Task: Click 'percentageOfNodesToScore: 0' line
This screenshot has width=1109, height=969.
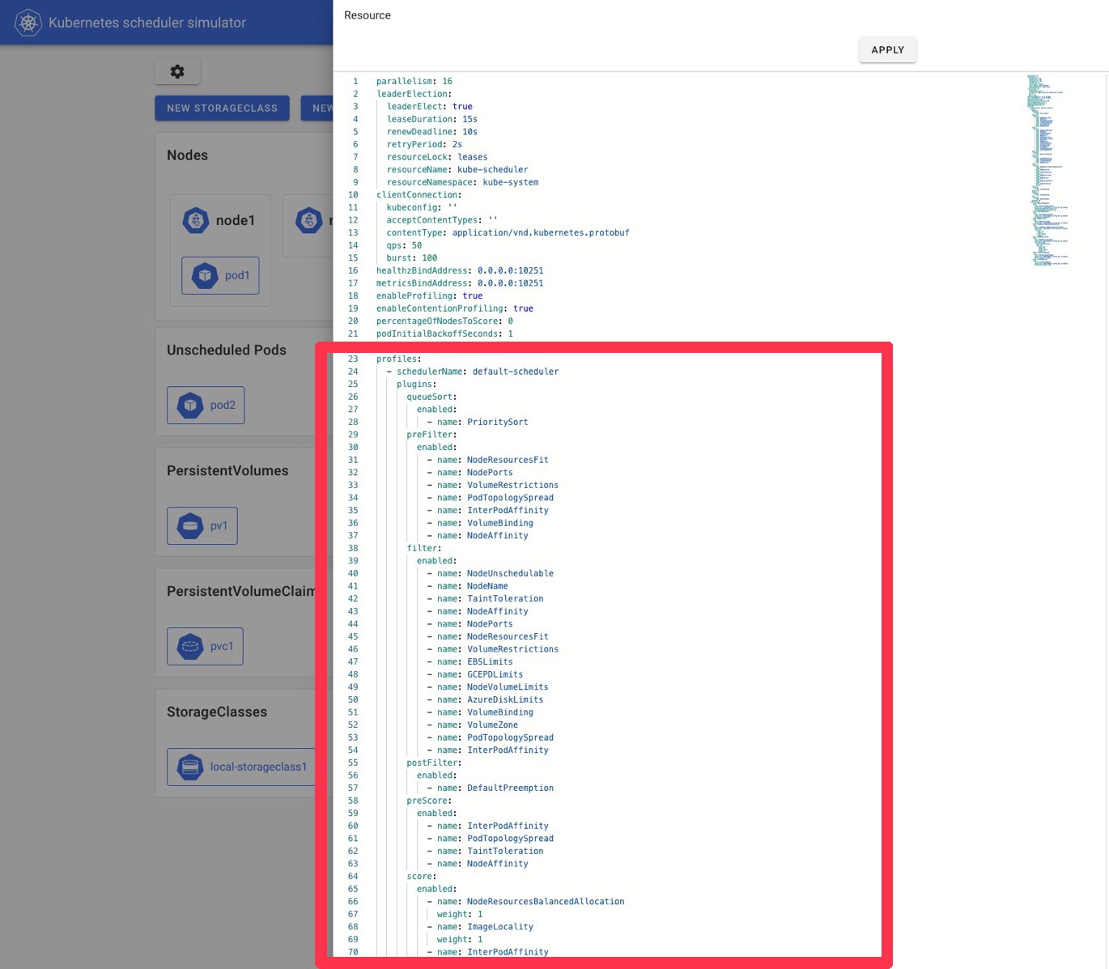Action: 444,321
